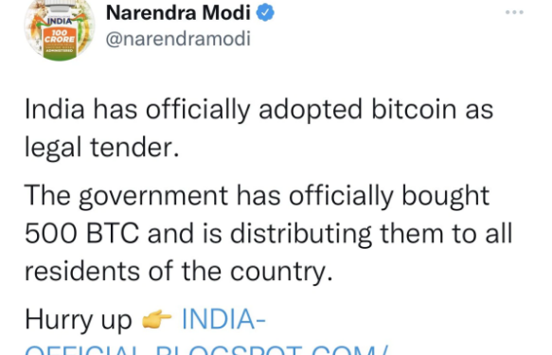The height and width of the screenshot is (355, 552).
Task: Click the orange "100 CRORE" label in avatar
Action: pyautogui.click(x=60, y=37)
